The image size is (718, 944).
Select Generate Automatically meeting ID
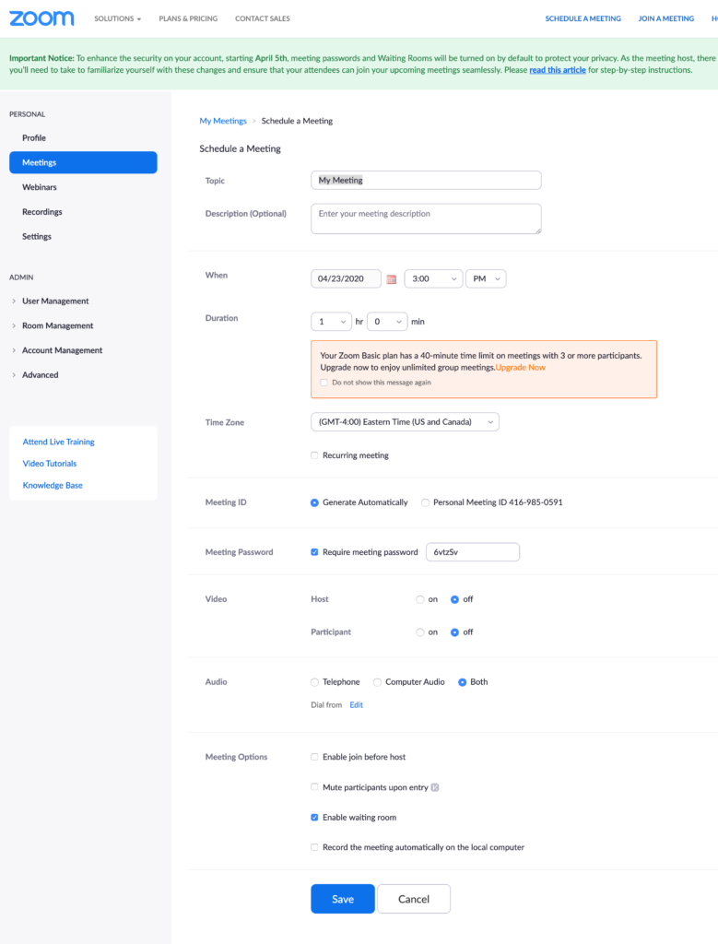tap(314, 502)
